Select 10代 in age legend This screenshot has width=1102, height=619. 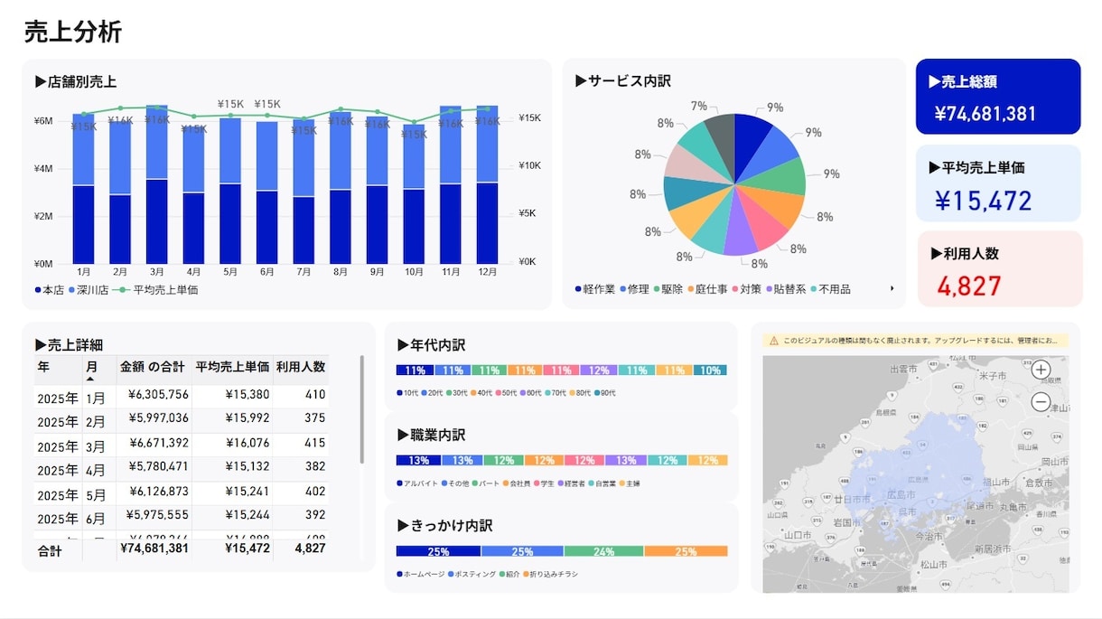coord(408,393)
